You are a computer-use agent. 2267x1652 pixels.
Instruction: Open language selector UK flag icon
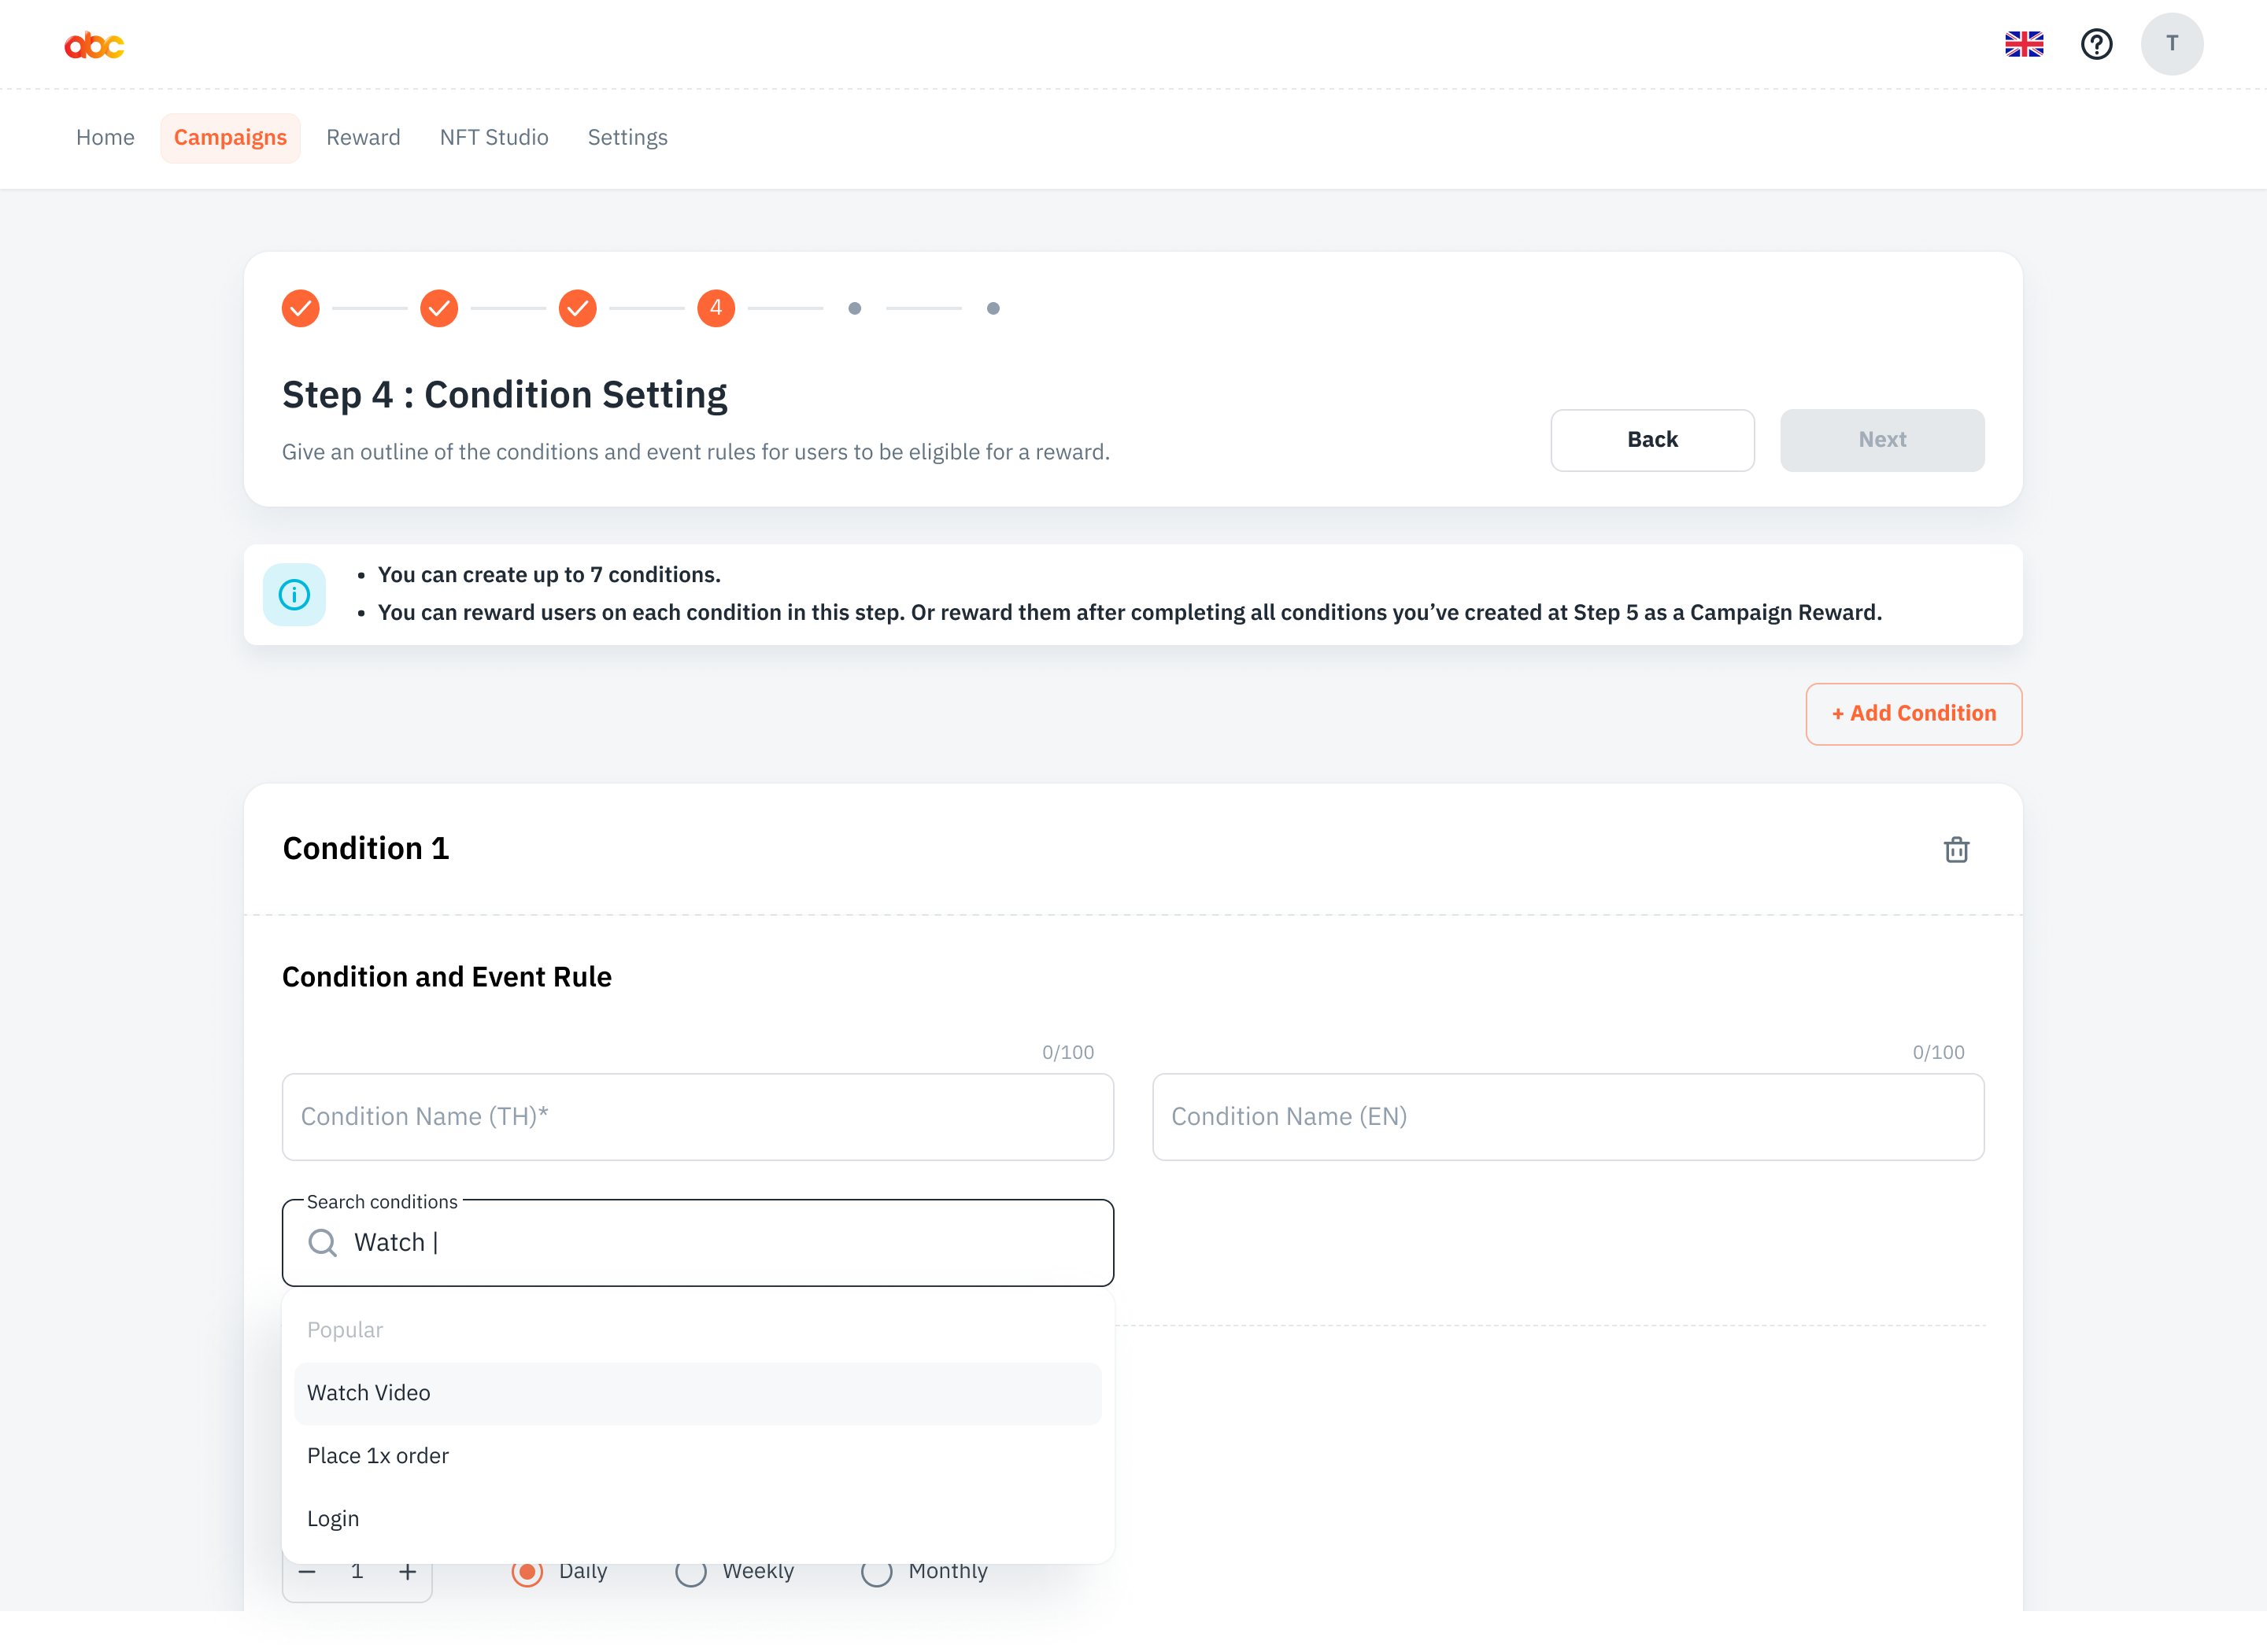[2024, 44]
